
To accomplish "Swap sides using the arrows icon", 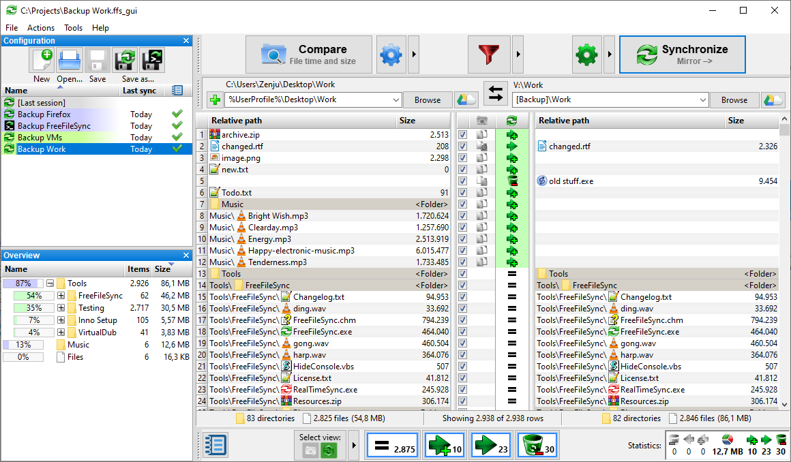I will [x=496, y=93].
